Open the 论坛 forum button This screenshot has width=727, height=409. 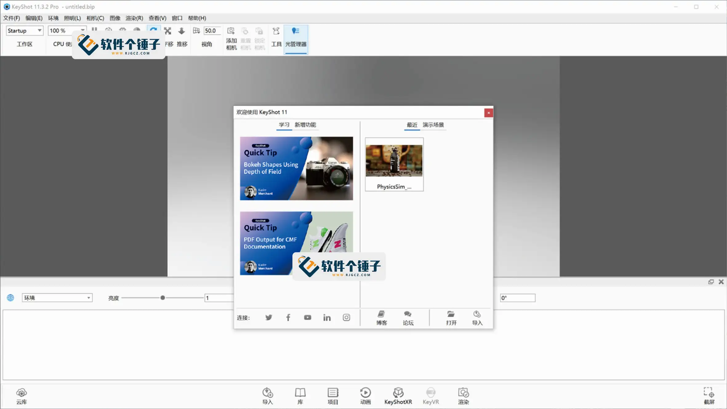(408, 318)
